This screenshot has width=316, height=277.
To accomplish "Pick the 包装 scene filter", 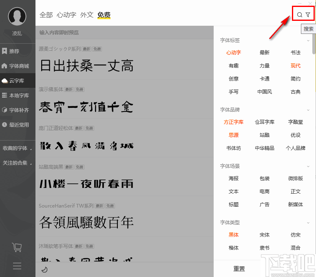I will [265, 179].
